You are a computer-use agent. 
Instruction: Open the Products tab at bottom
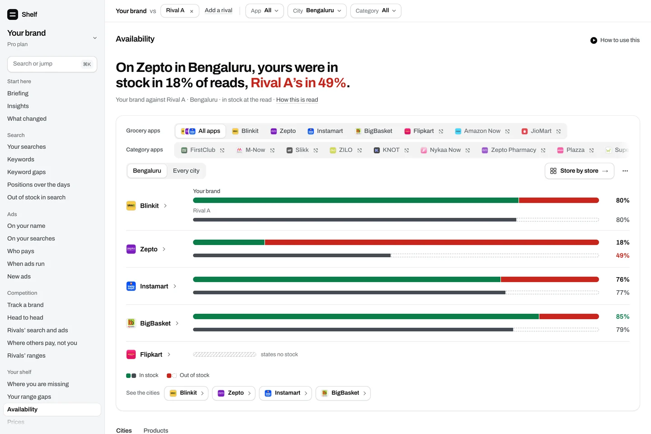tap(156, 430)
